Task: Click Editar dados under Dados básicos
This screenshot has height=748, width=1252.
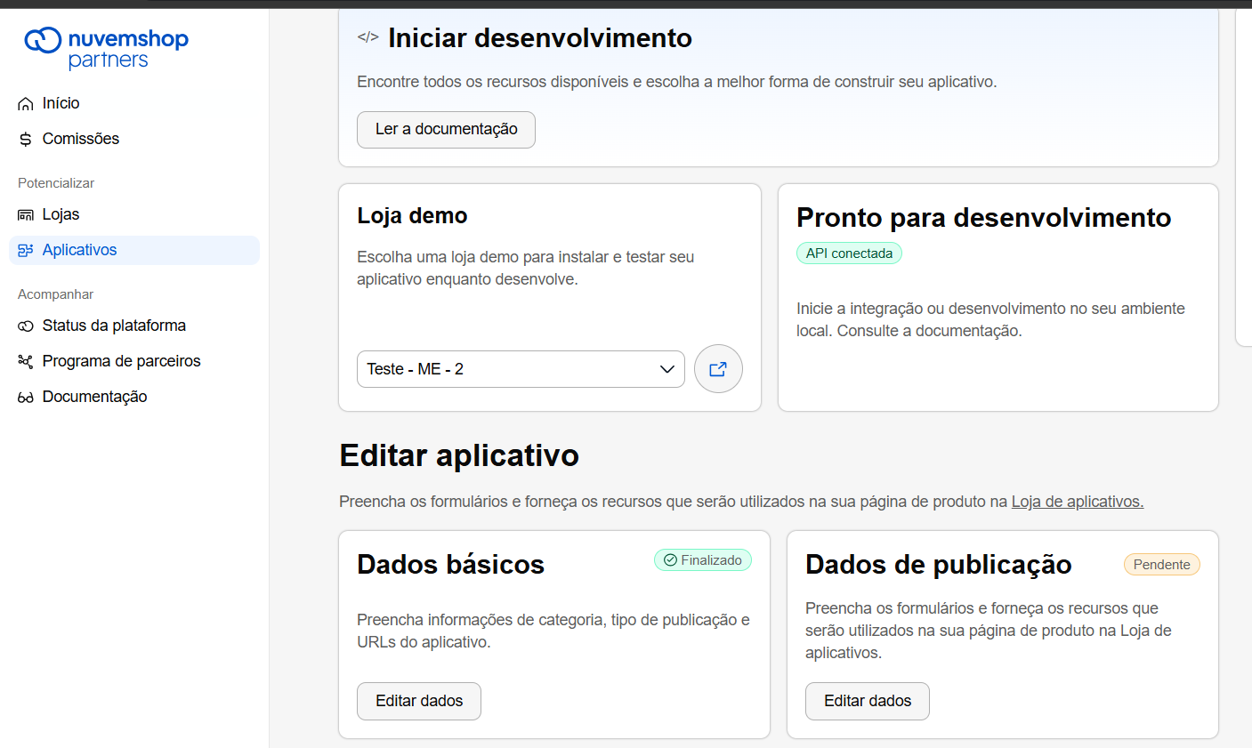Action: tap(419, 701)
